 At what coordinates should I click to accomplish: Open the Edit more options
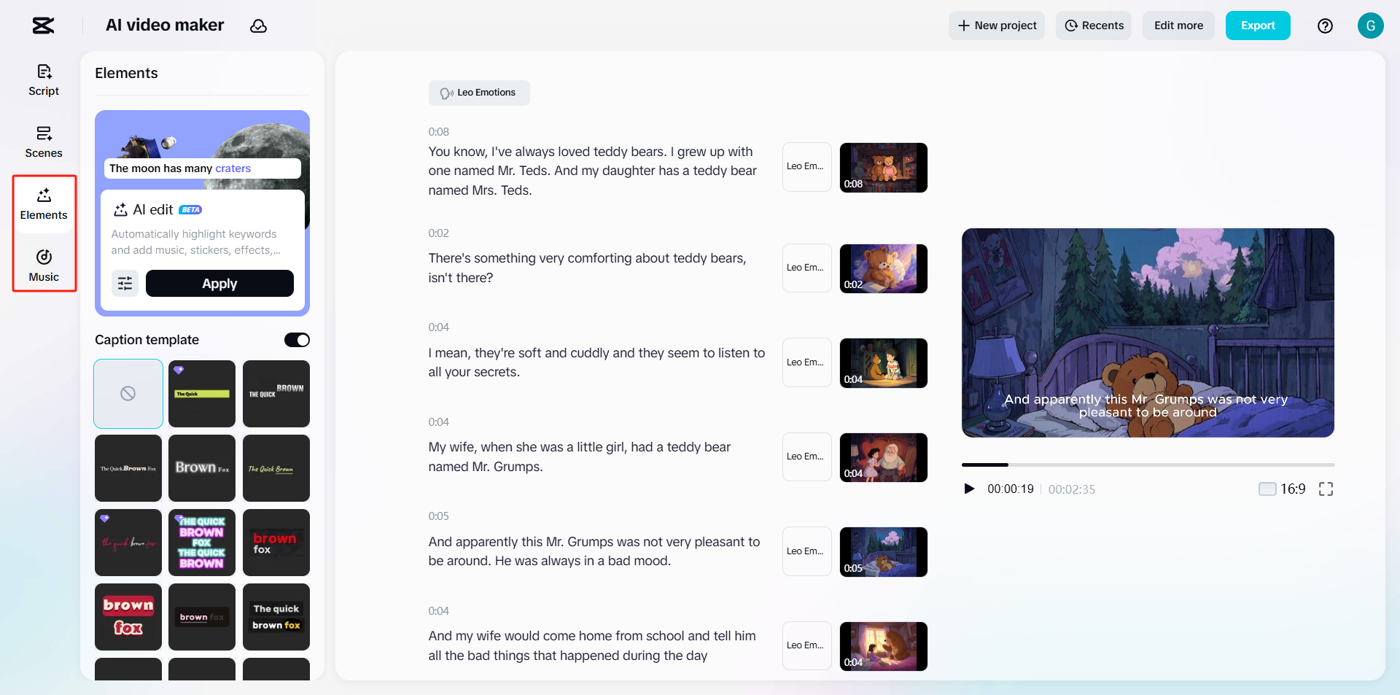tap(1178, 26)
